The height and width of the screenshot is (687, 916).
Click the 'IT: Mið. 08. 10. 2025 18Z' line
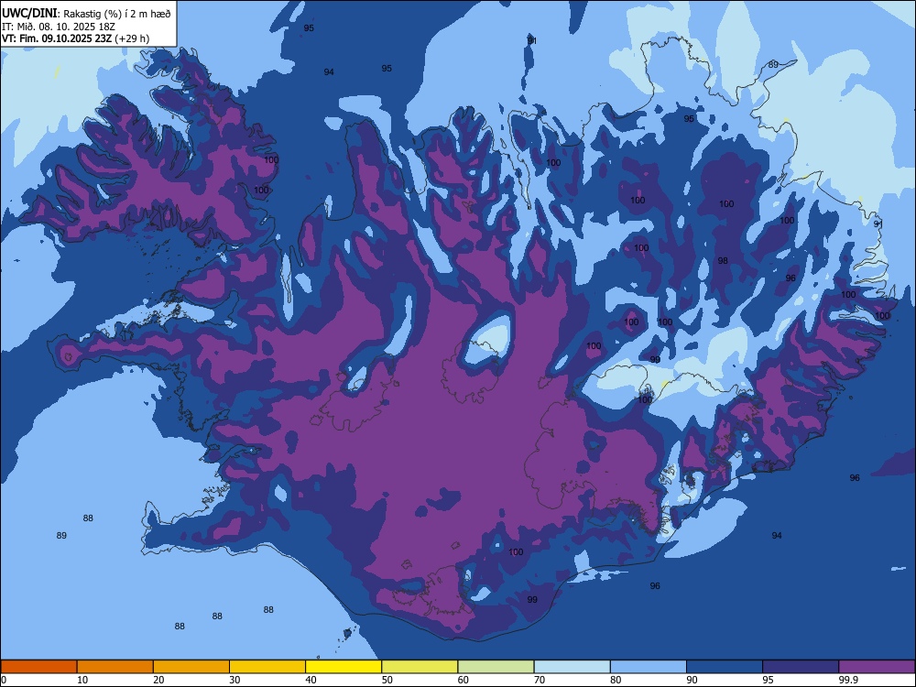pos(59,27)
